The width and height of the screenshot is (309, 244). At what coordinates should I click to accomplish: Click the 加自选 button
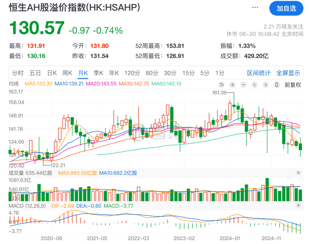tap(286, 8)
